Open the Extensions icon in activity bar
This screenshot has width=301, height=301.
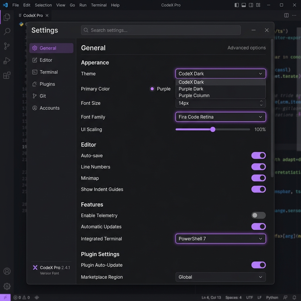tap(7, 75)
